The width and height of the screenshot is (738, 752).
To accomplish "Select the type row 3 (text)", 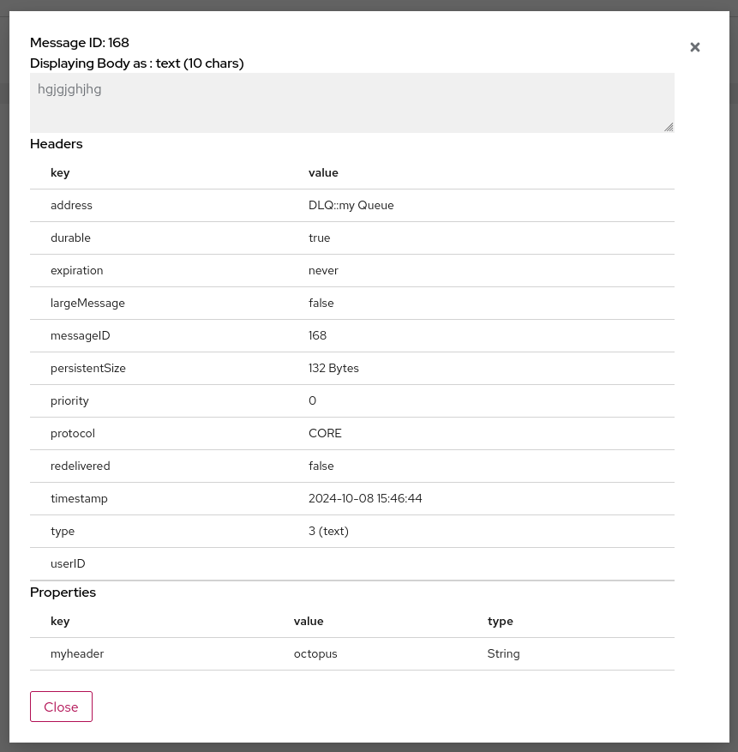I will (328, 531).
